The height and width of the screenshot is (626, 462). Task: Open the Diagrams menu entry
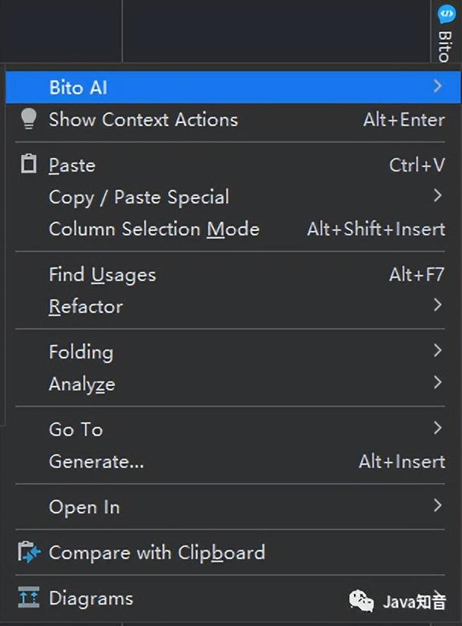click(x=90, y=598)
